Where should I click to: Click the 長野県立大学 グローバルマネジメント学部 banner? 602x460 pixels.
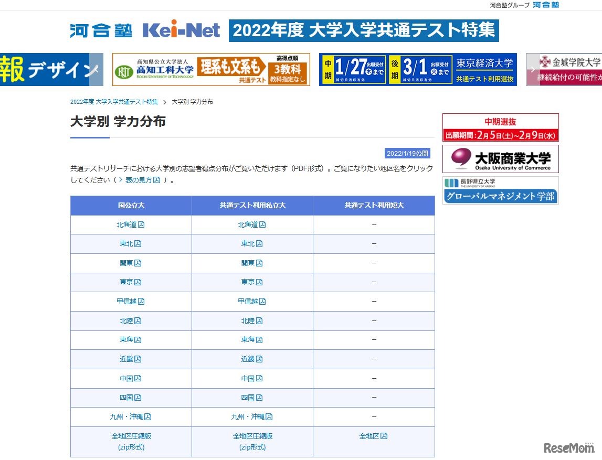coord(500,190)
